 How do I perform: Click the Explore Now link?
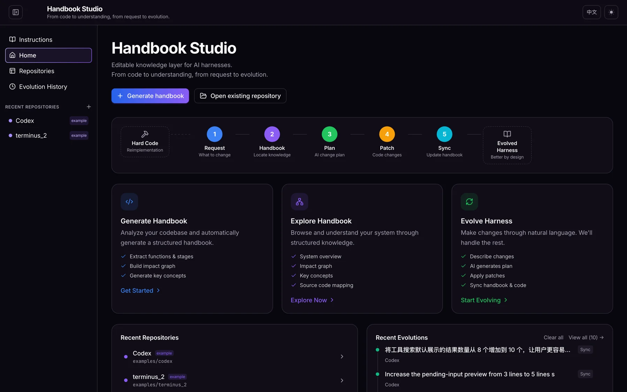312,300
